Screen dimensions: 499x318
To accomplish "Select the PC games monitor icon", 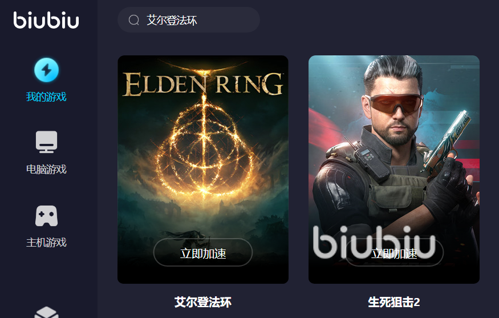I will [x=46, y=142].
